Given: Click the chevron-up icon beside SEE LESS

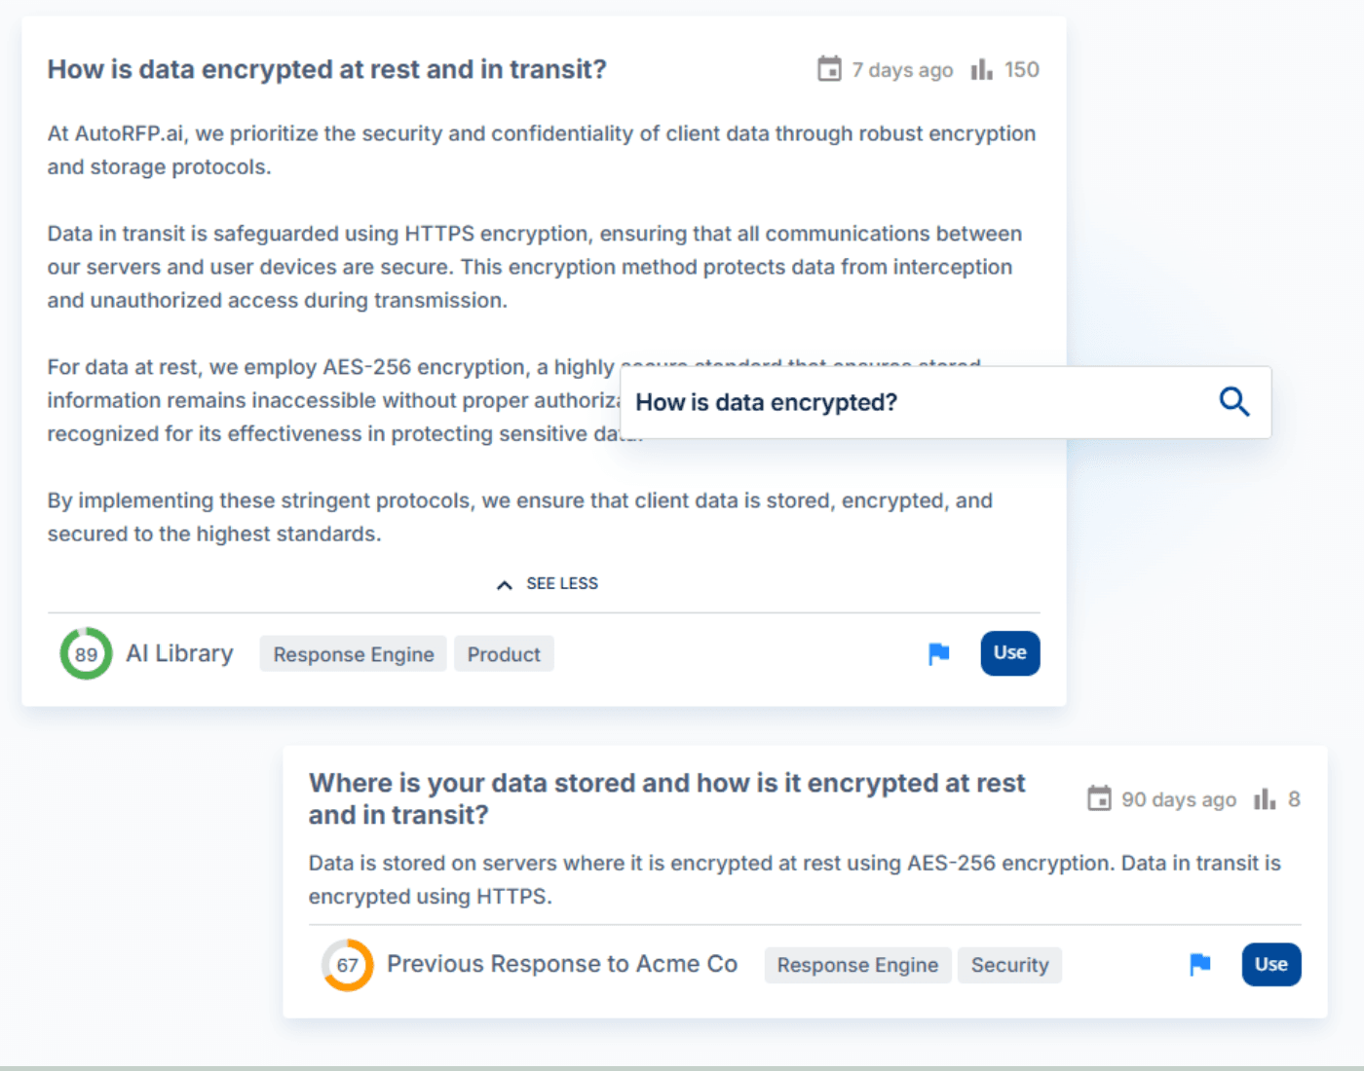Looking at the screenshot, I should tap(504, 585).
